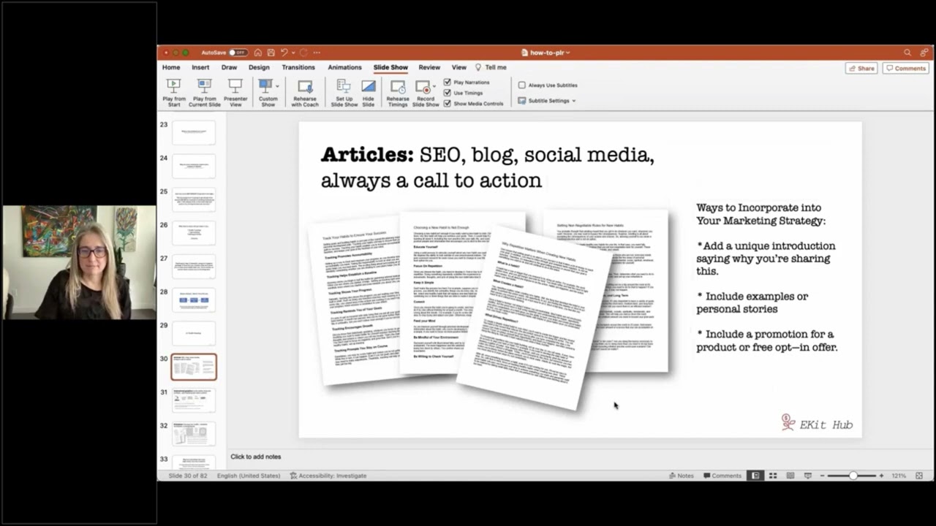This screenshot has width=936, height=526.
Task: Adjust the zoom slider handle
Action: coord(853,476)
